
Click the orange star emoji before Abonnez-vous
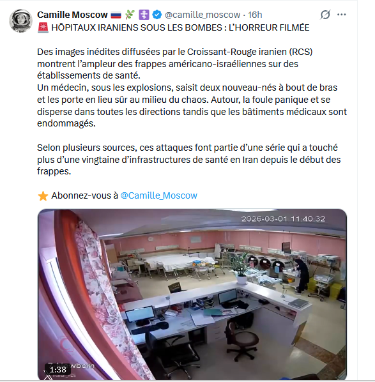coord(43,195)
